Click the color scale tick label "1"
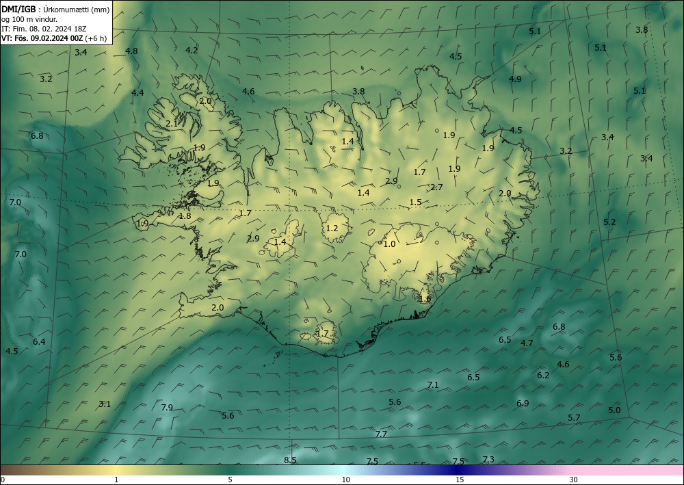 [x=116, y=480]
